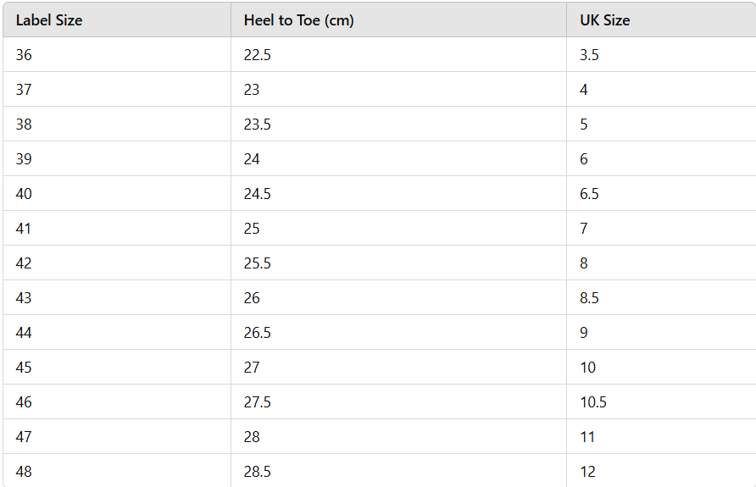Select UK size 10.5 cell
The height and width of the screenshot is (487, 756).
tap(593, 402)
